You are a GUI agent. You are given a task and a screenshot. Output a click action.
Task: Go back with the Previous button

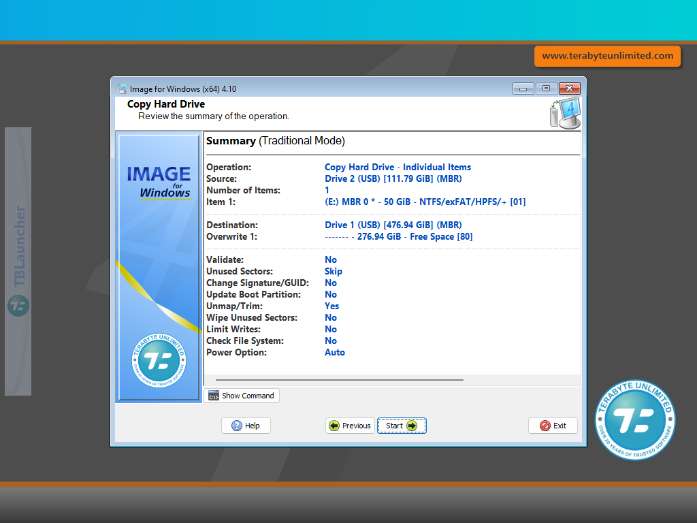click(x=350, y=426)
